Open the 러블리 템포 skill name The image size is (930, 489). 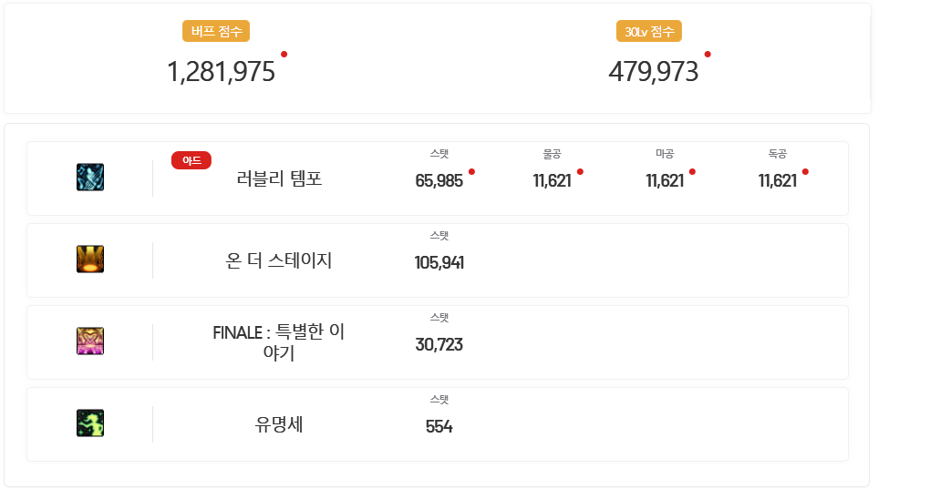[x=279, y=178]
